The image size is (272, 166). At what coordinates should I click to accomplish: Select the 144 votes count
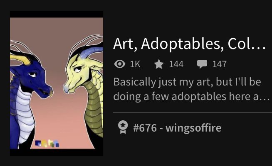tap(176, 64)
